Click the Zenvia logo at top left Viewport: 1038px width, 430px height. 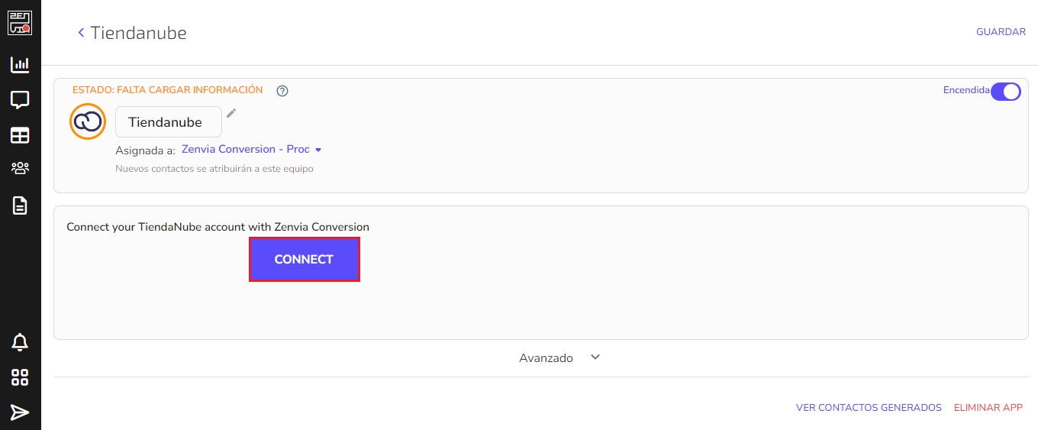20,21
